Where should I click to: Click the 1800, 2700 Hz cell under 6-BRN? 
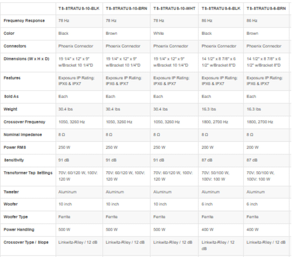[x=260, y=122]
